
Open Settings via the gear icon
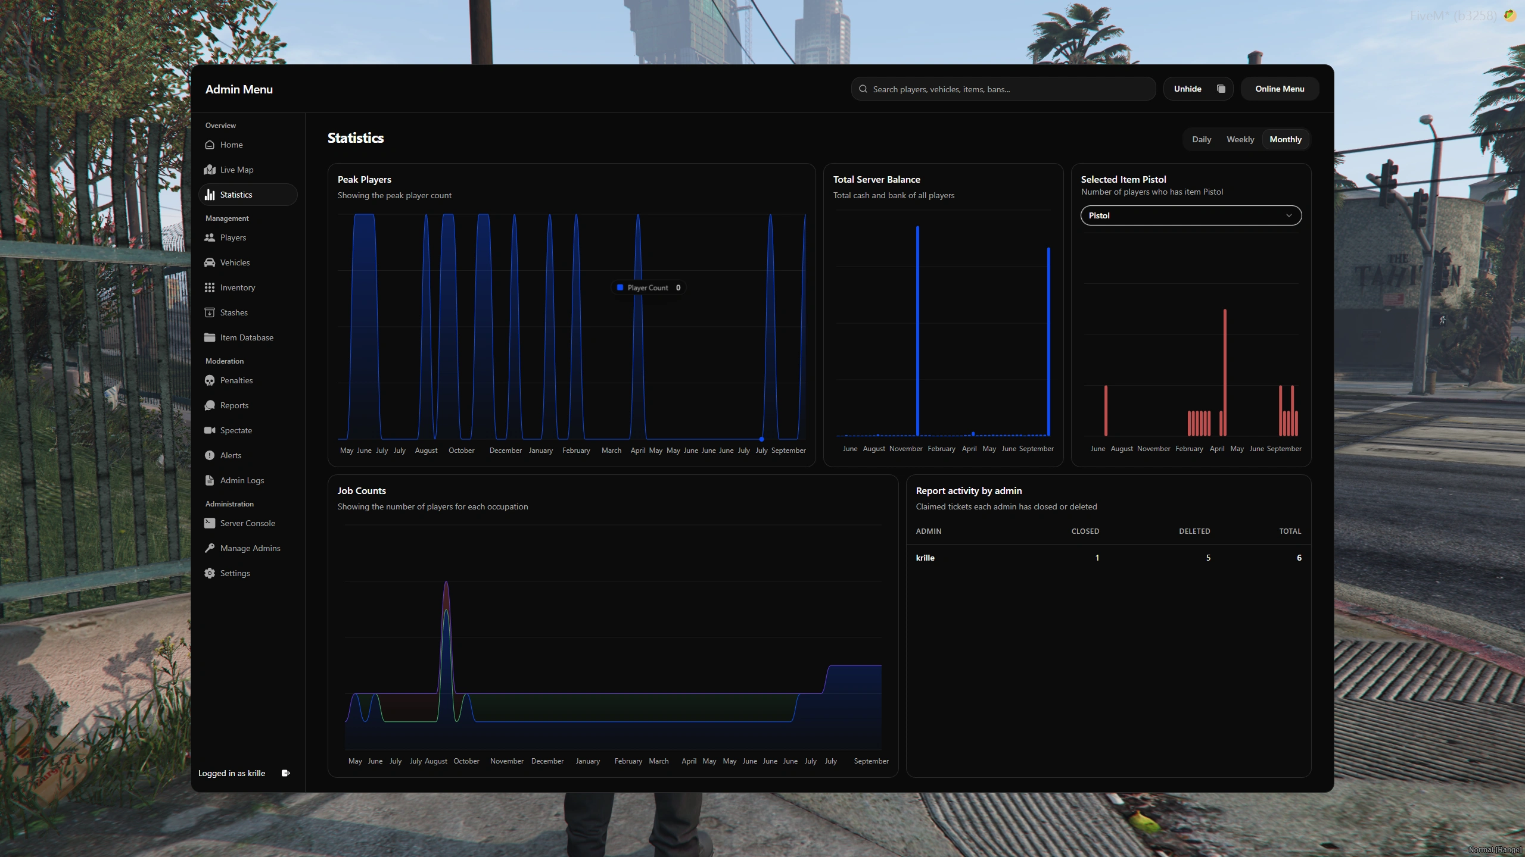coord(210,573)
